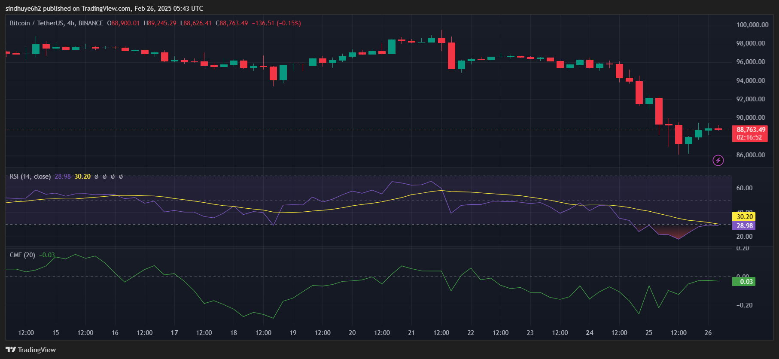Select the CMF (20) legend label
Viewport: 779px width, 359px height.
(22, 255)
